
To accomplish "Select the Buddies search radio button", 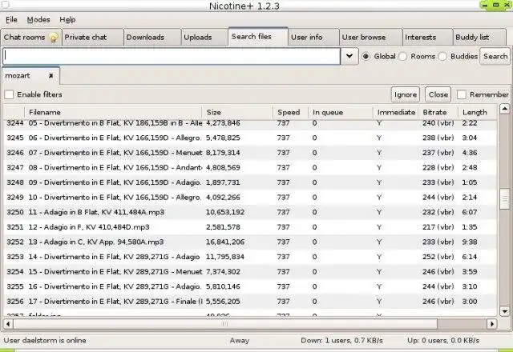I will tap(442, 57).
